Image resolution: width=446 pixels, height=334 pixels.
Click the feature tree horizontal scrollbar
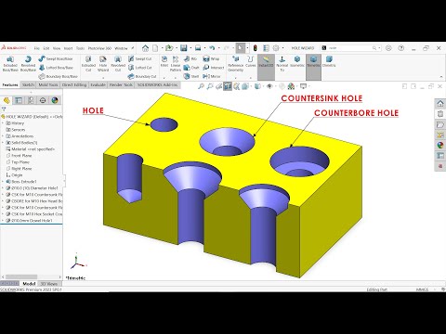pyautogui.click(x=21, y=276)
